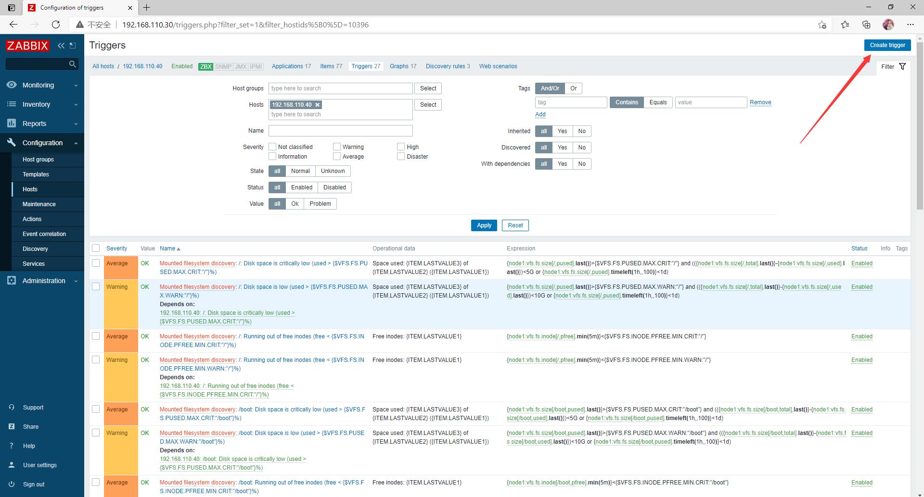Click the Name filter input field
Screen dimensions: 924x497
(340, 131)
